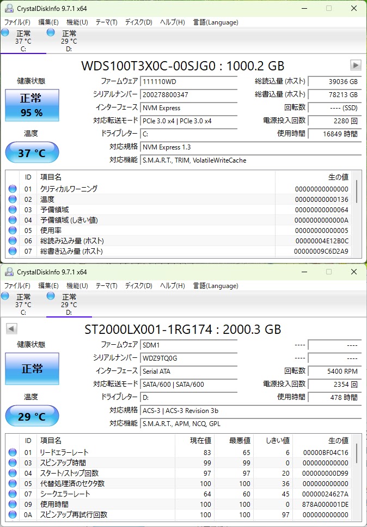Click interface field NVM Express
The image size is (367, 527).
coord(188,108)
